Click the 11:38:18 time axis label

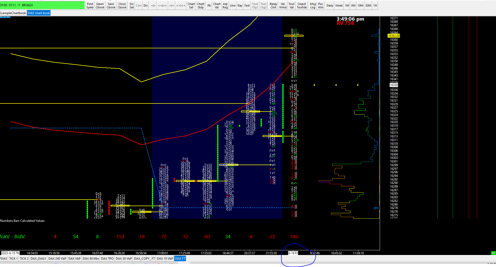tap(358, 253)
